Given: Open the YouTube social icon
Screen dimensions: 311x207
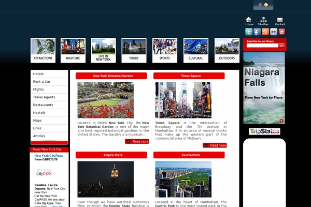Looking at the screenshot, I should 281,32.
